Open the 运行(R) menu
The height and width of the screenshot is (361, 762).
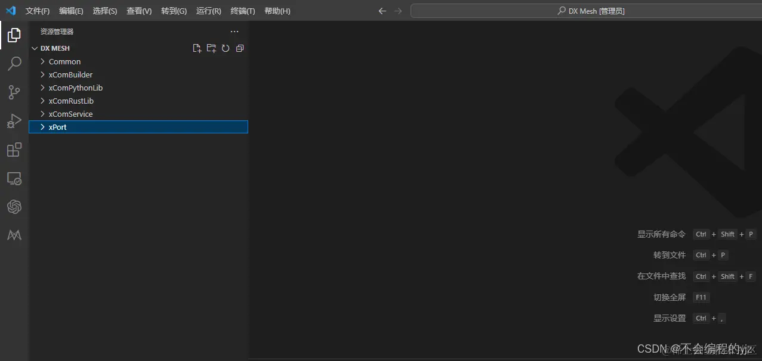208,11
